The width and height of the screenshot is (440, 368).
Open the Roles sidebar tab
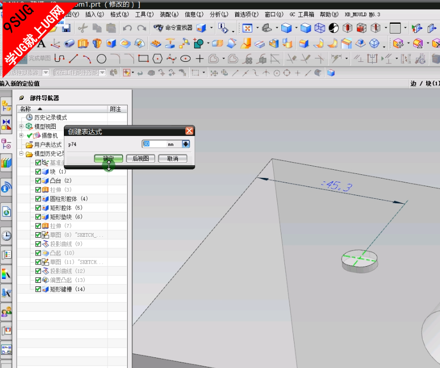point(6,312)
